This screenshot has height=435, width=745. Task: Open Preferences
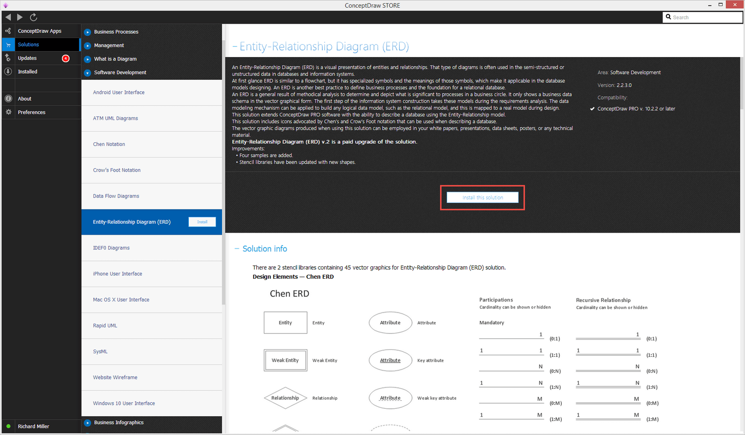point(32,112)
